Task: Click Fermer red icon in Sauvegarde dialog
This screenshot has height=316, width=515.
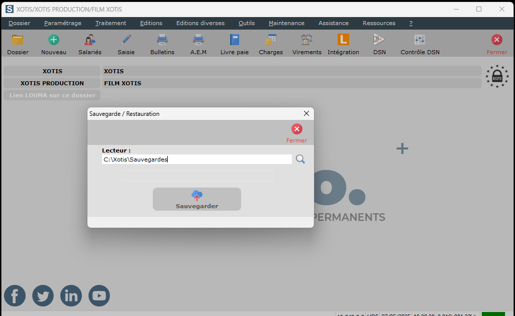Action: coord(297,129)
